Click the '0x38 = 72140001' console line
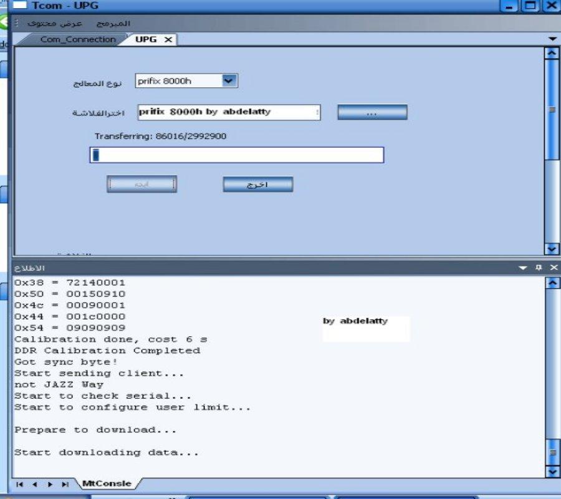Viewport: 561px width, 499px height. point(70,283)
